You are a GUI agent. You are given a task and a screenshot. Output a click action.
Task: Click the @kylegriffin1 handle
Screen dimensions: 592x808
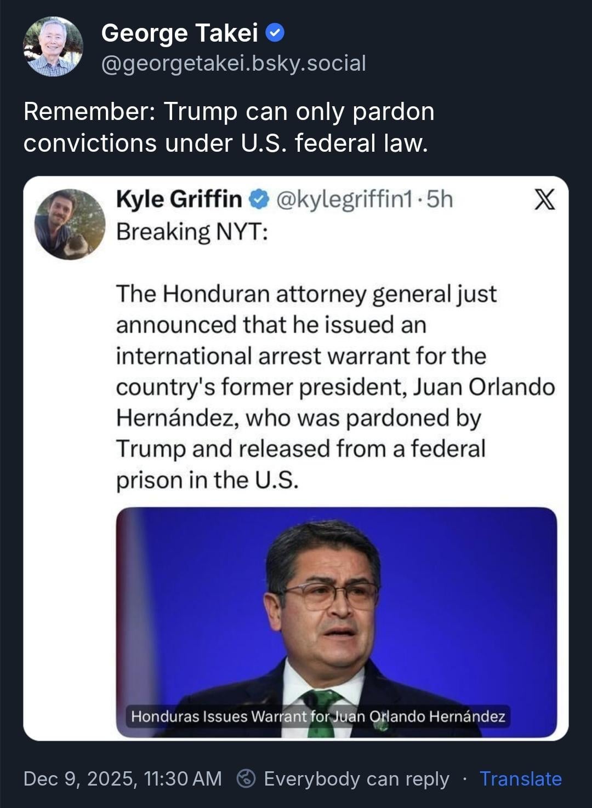[x=344, y=199]
